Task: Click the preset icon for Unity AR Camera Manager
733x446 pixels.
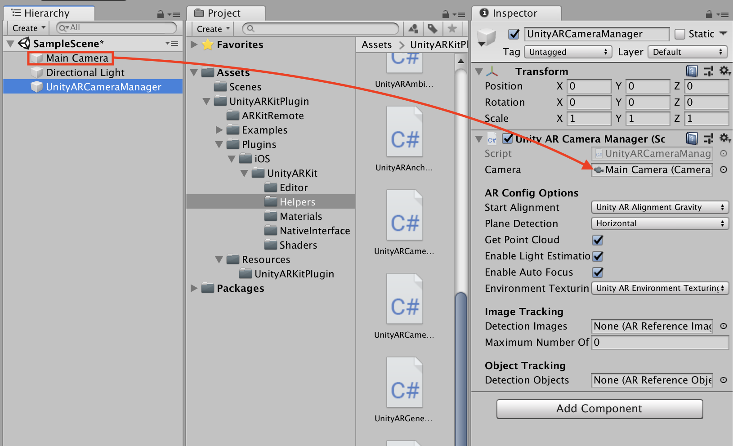Action: 708,138
